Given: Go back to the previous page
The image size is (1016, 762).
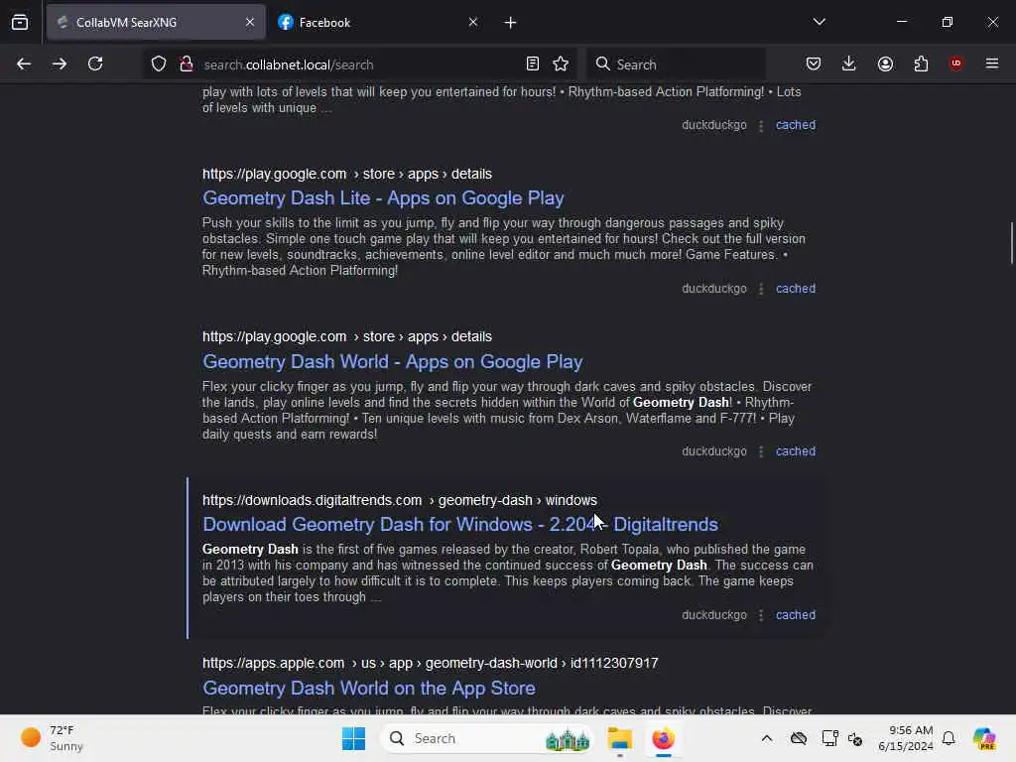Looking at the screenshot, I should (x=24, y=64).
